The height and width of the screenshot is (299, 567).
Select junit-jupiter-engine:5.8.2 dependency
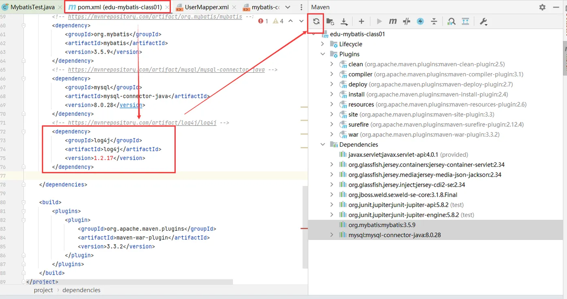pos(436,215)
